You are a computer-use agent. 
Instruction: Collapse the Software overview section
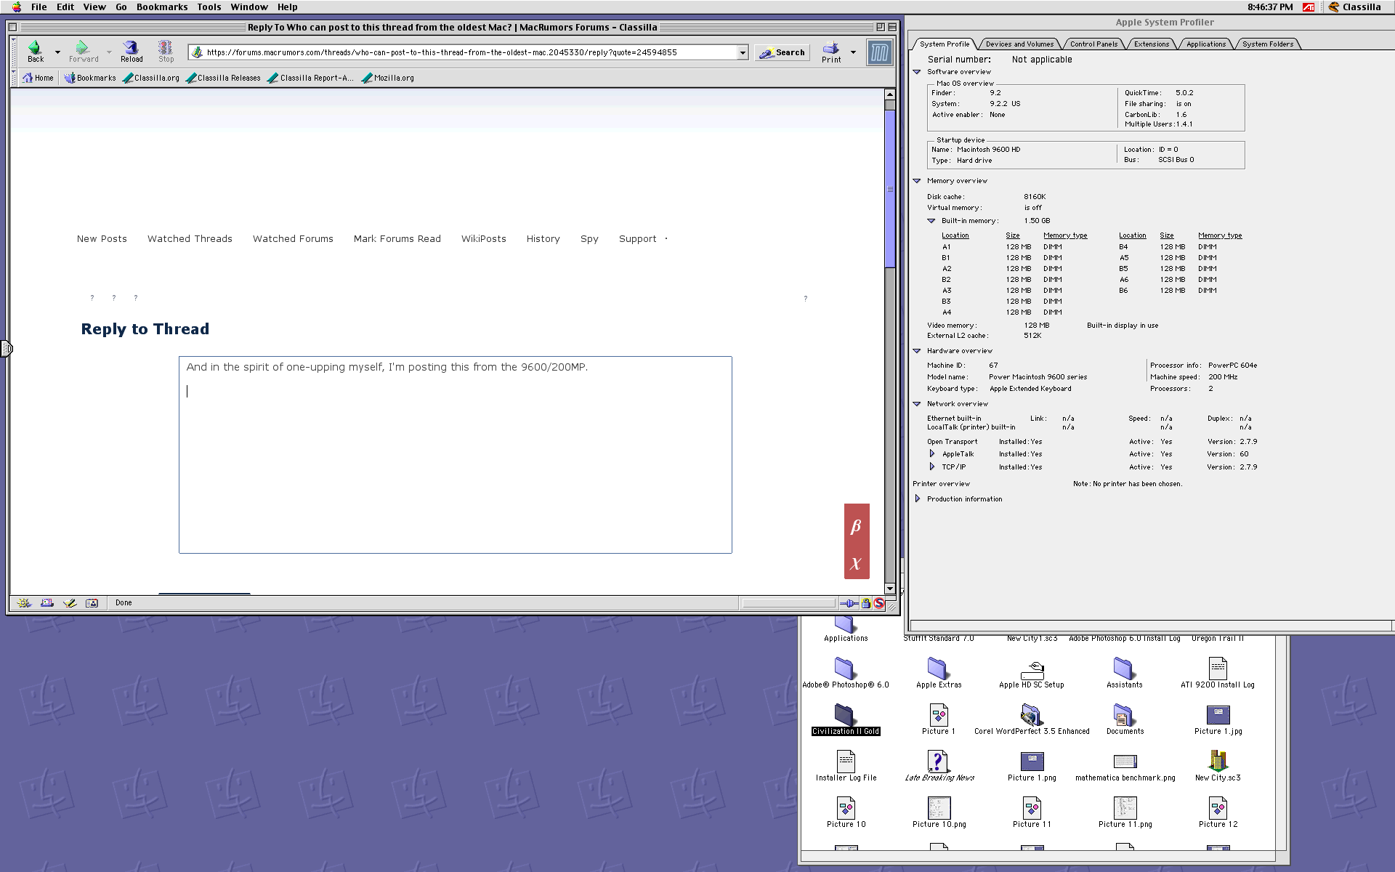tap(917, 72)
